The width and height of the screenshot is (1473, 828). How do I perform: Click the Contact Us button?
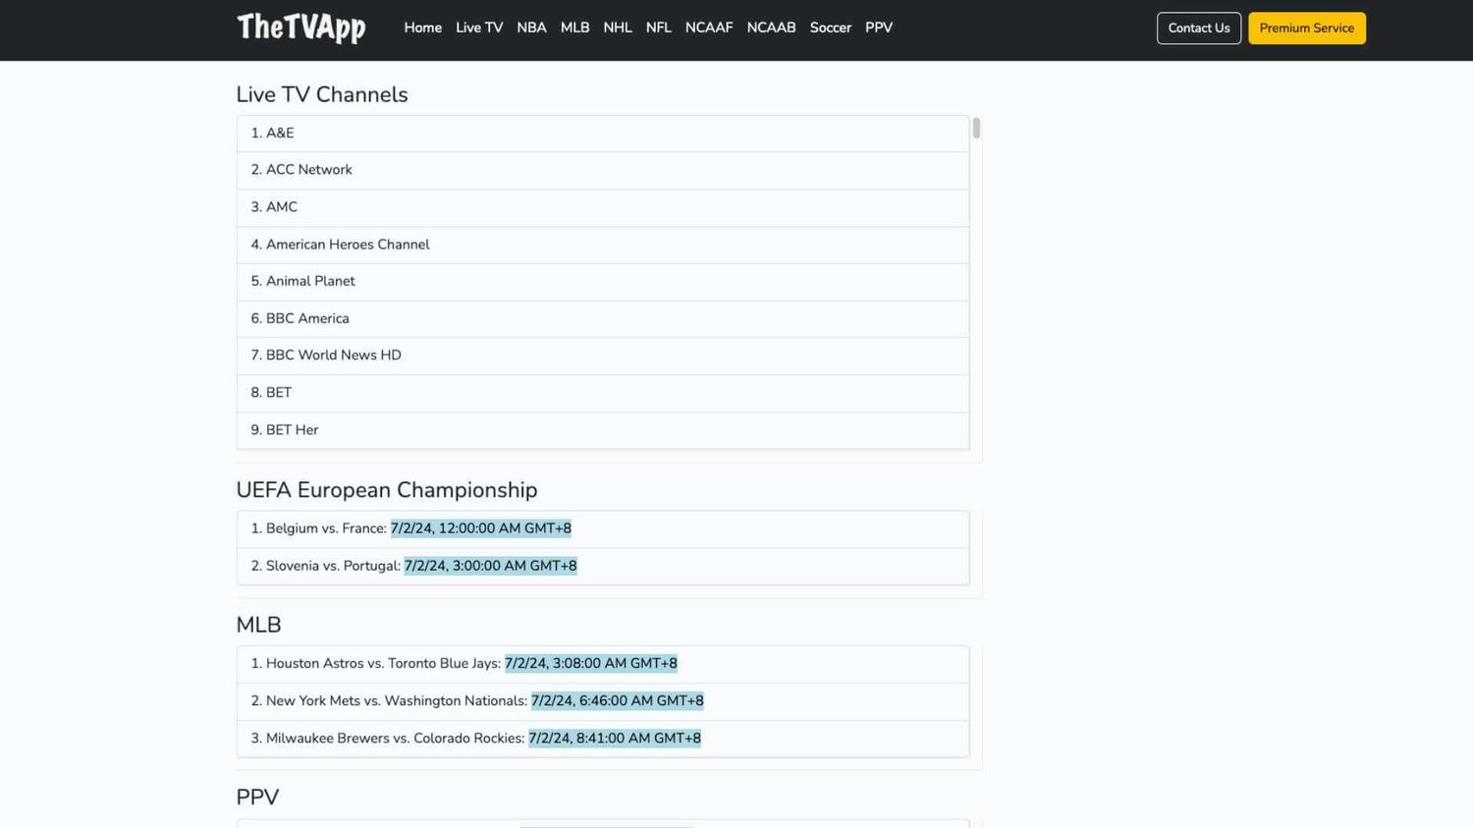1199,28
